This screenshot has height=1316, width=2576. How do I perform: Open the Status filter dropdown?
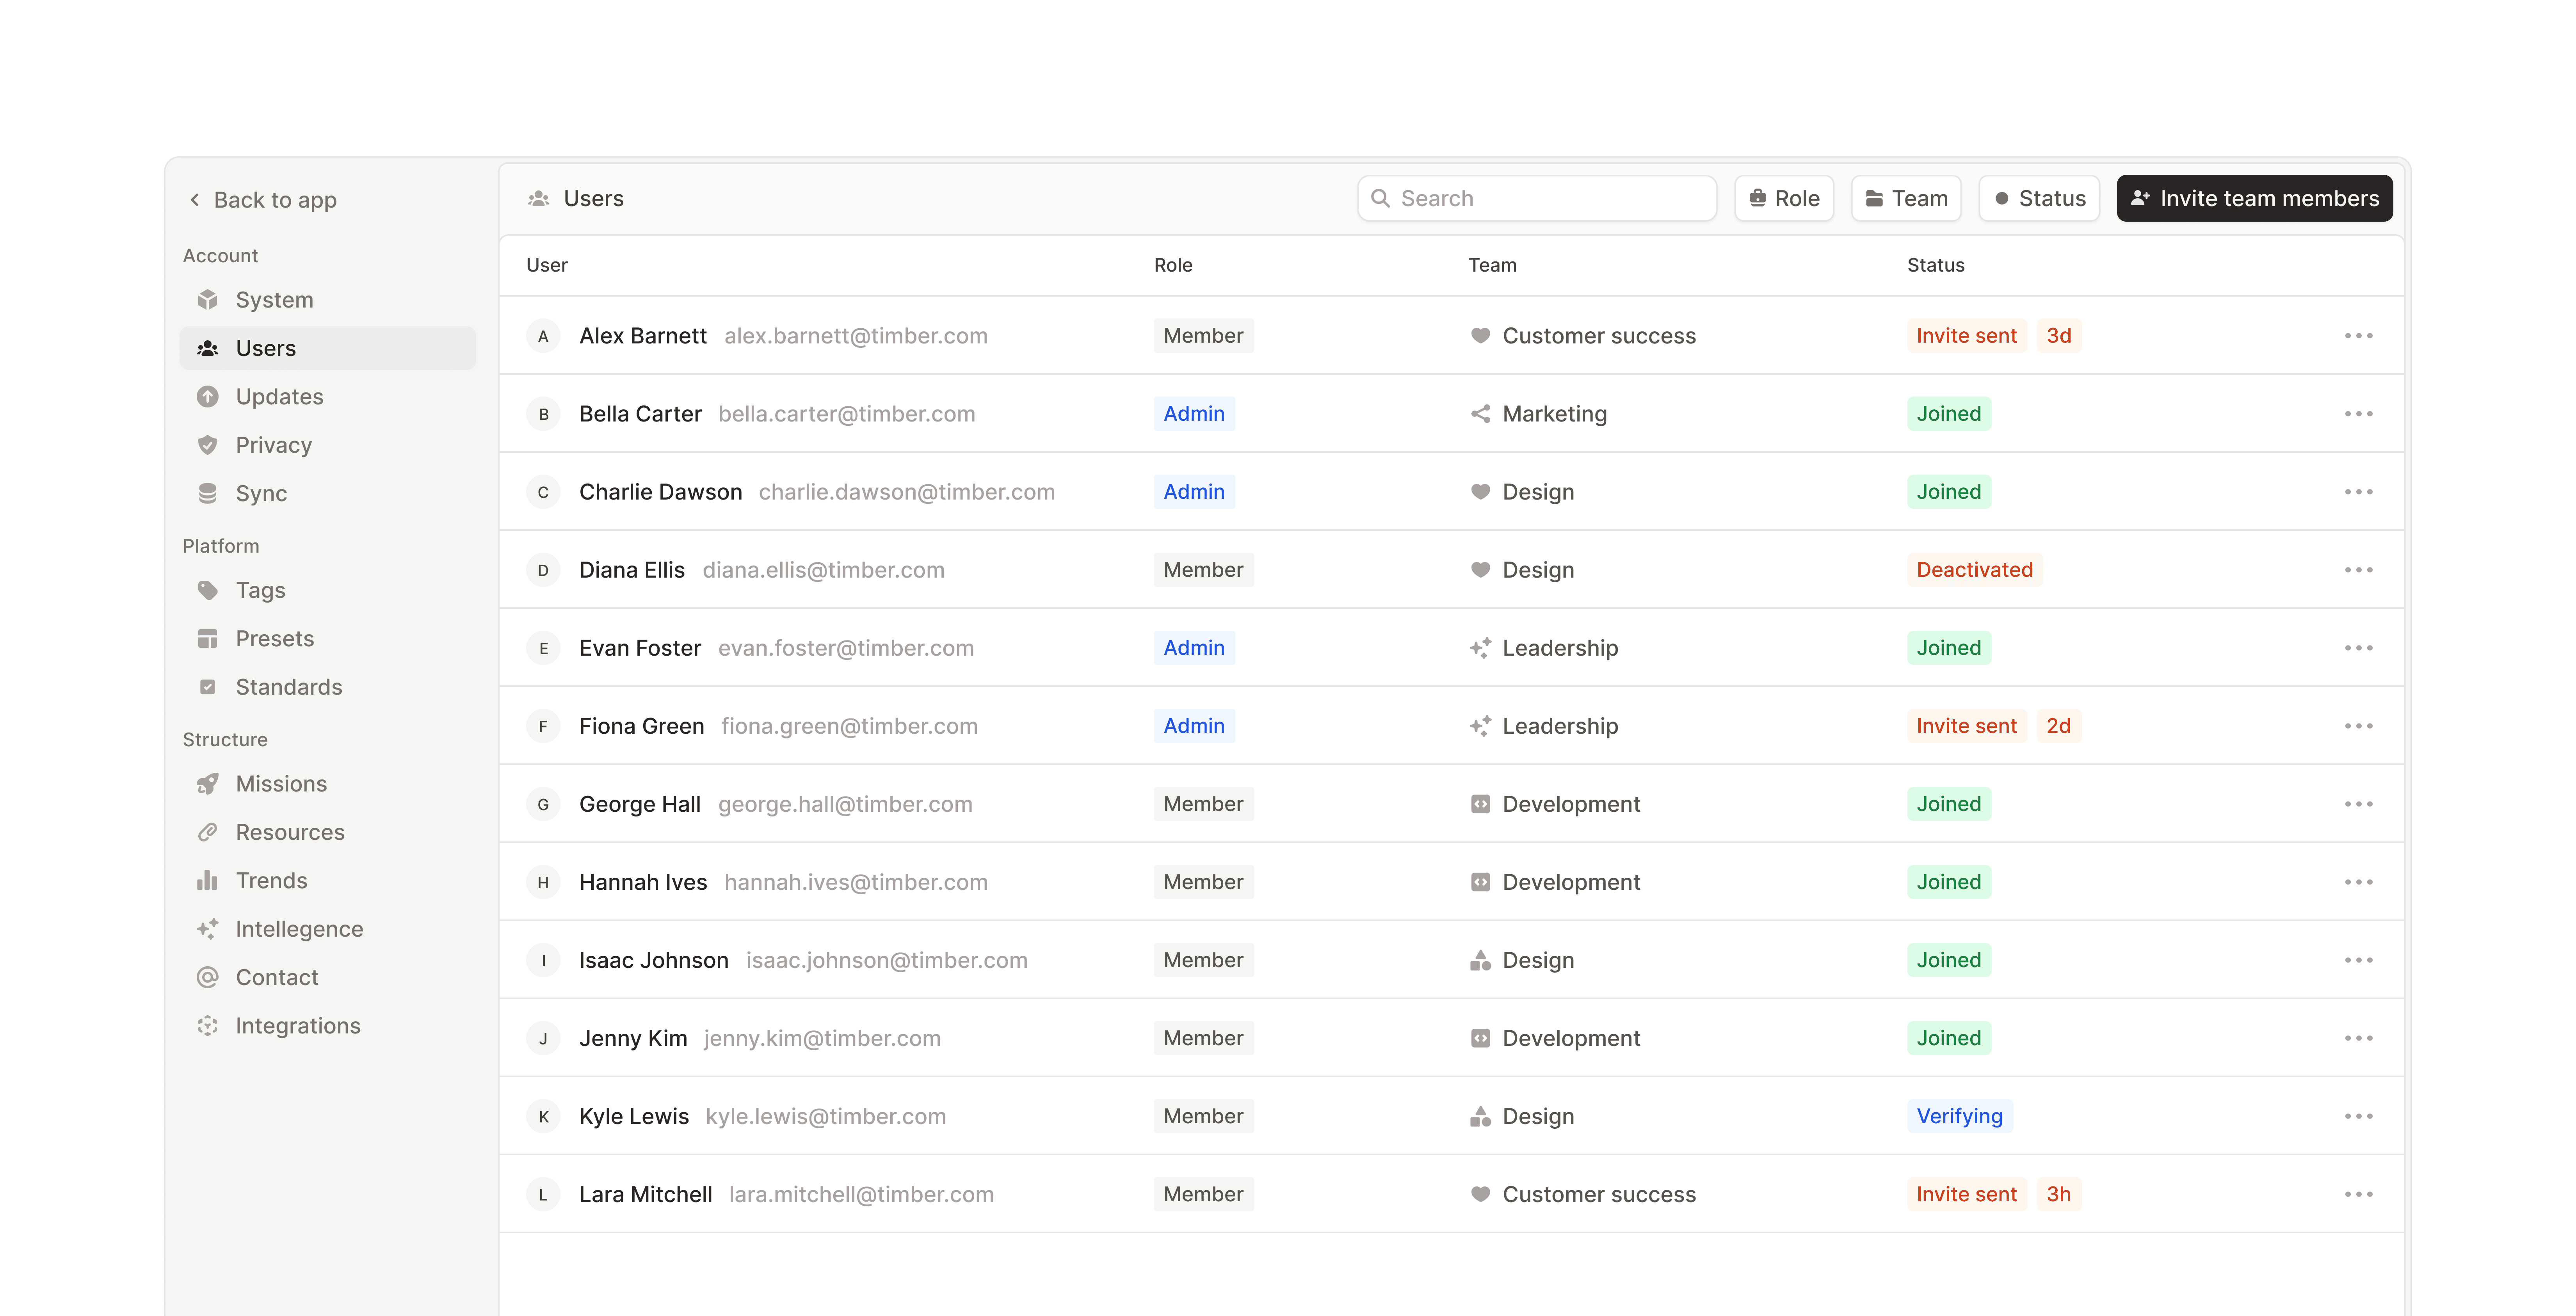2039,198
